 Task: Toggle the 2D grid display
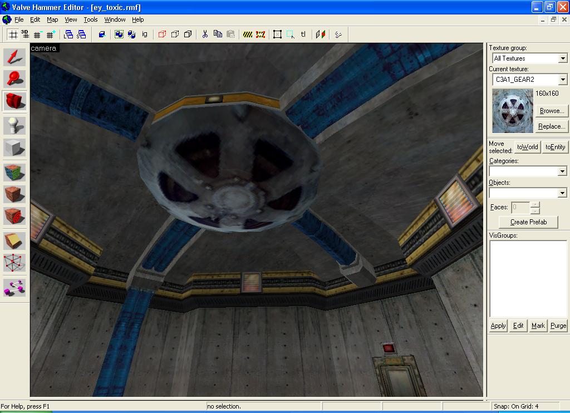tap(12, 35)
